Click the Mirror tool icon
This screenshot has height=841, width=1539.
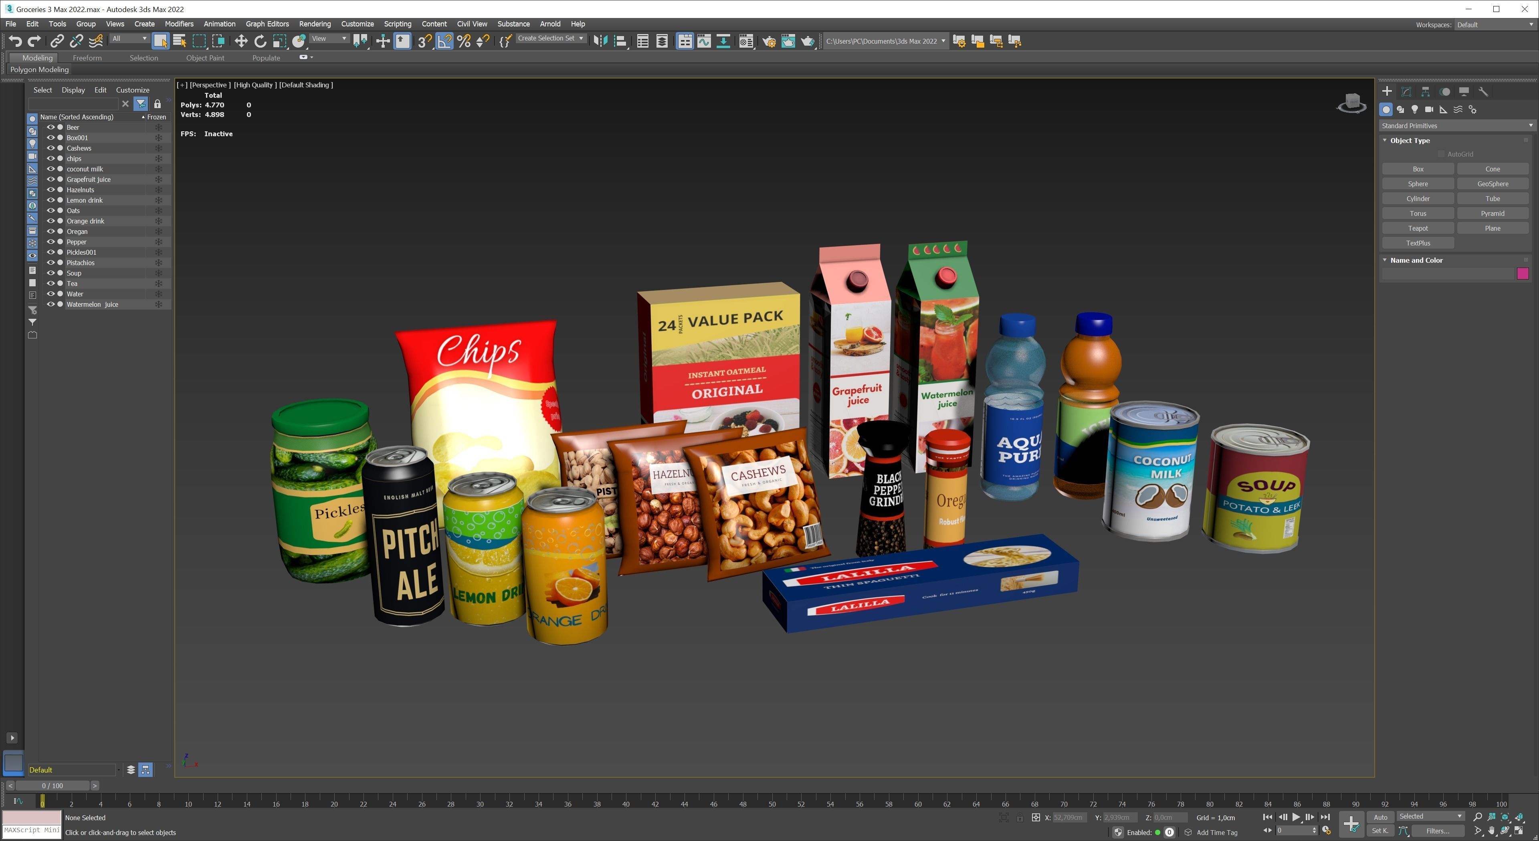click(600, 41)
